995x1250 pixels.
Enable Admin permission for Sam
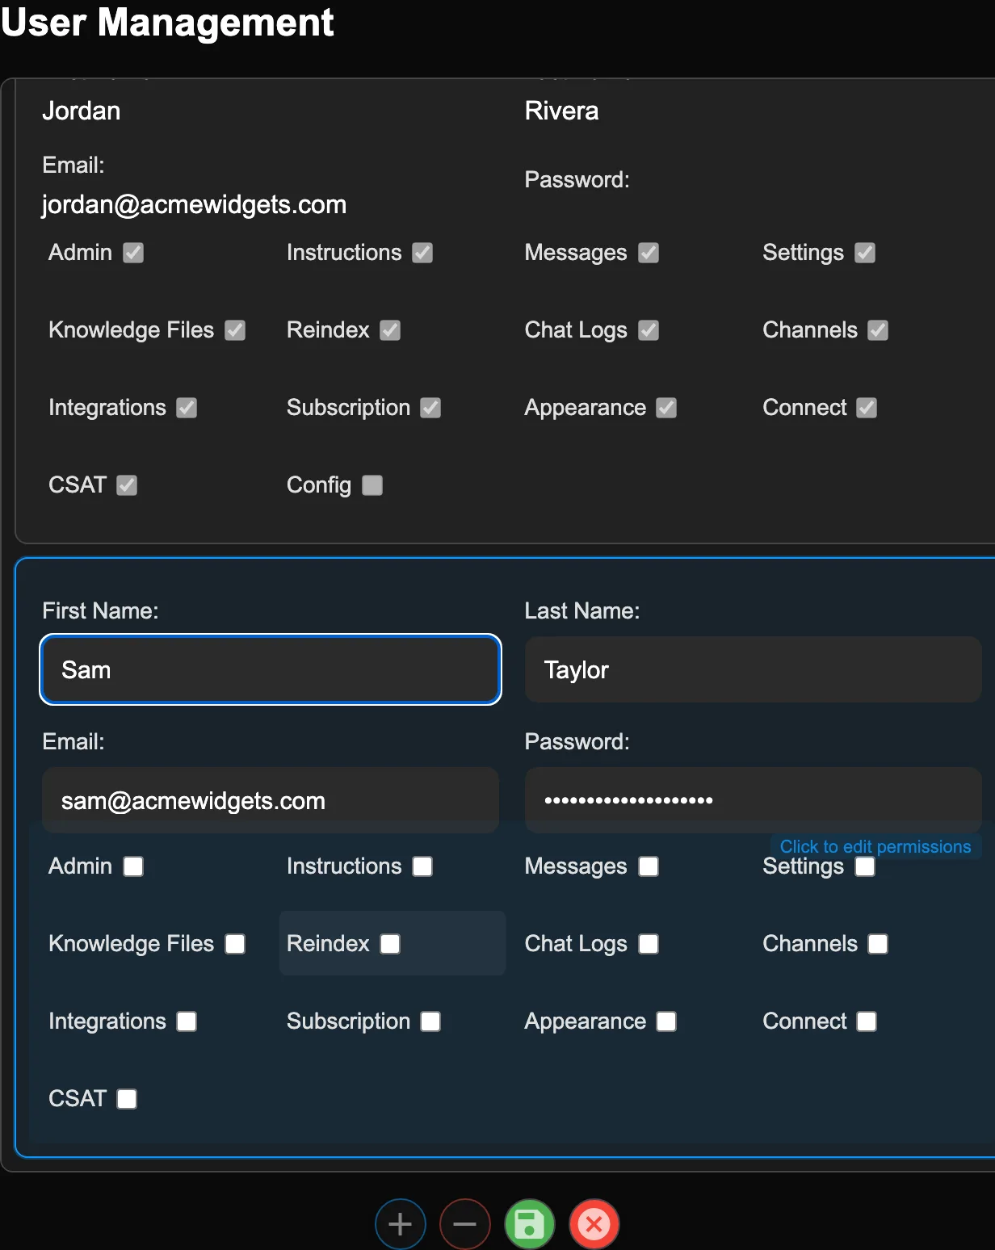(x=133, y=866)
